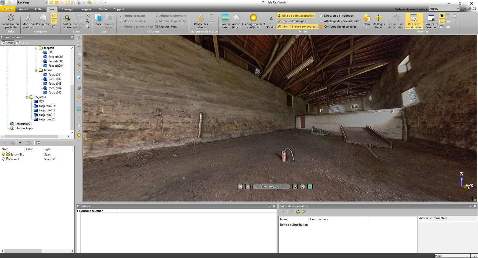Open the Recalage mode dropdown in title bar

tap(46, 2)
